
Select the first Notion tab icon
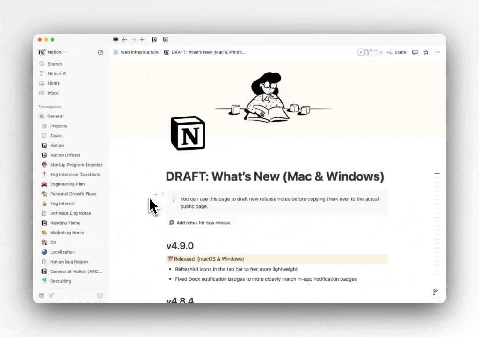coord(154,40)
